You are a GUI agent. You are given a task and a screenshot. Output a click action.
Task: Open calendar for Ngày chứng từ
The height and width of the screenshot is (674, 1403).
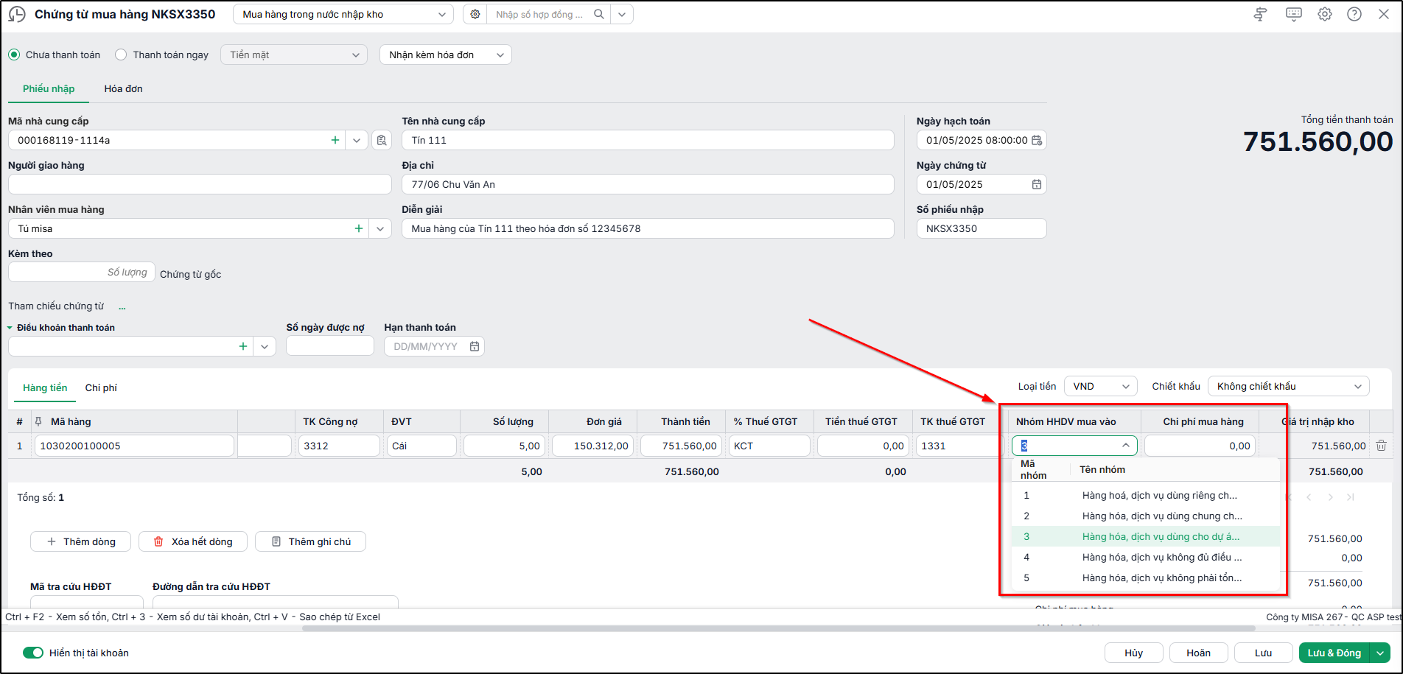tap(1037, 184)
